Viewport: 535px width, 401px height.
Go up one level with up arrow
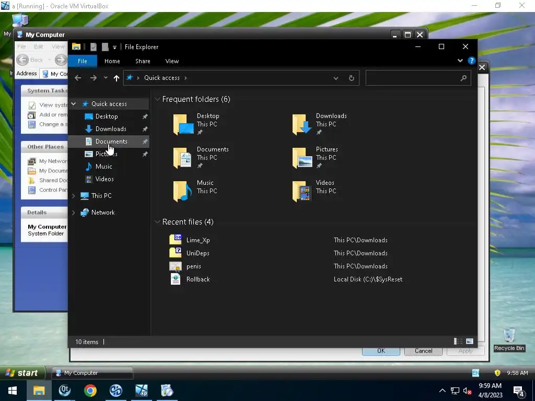[117, 78]
